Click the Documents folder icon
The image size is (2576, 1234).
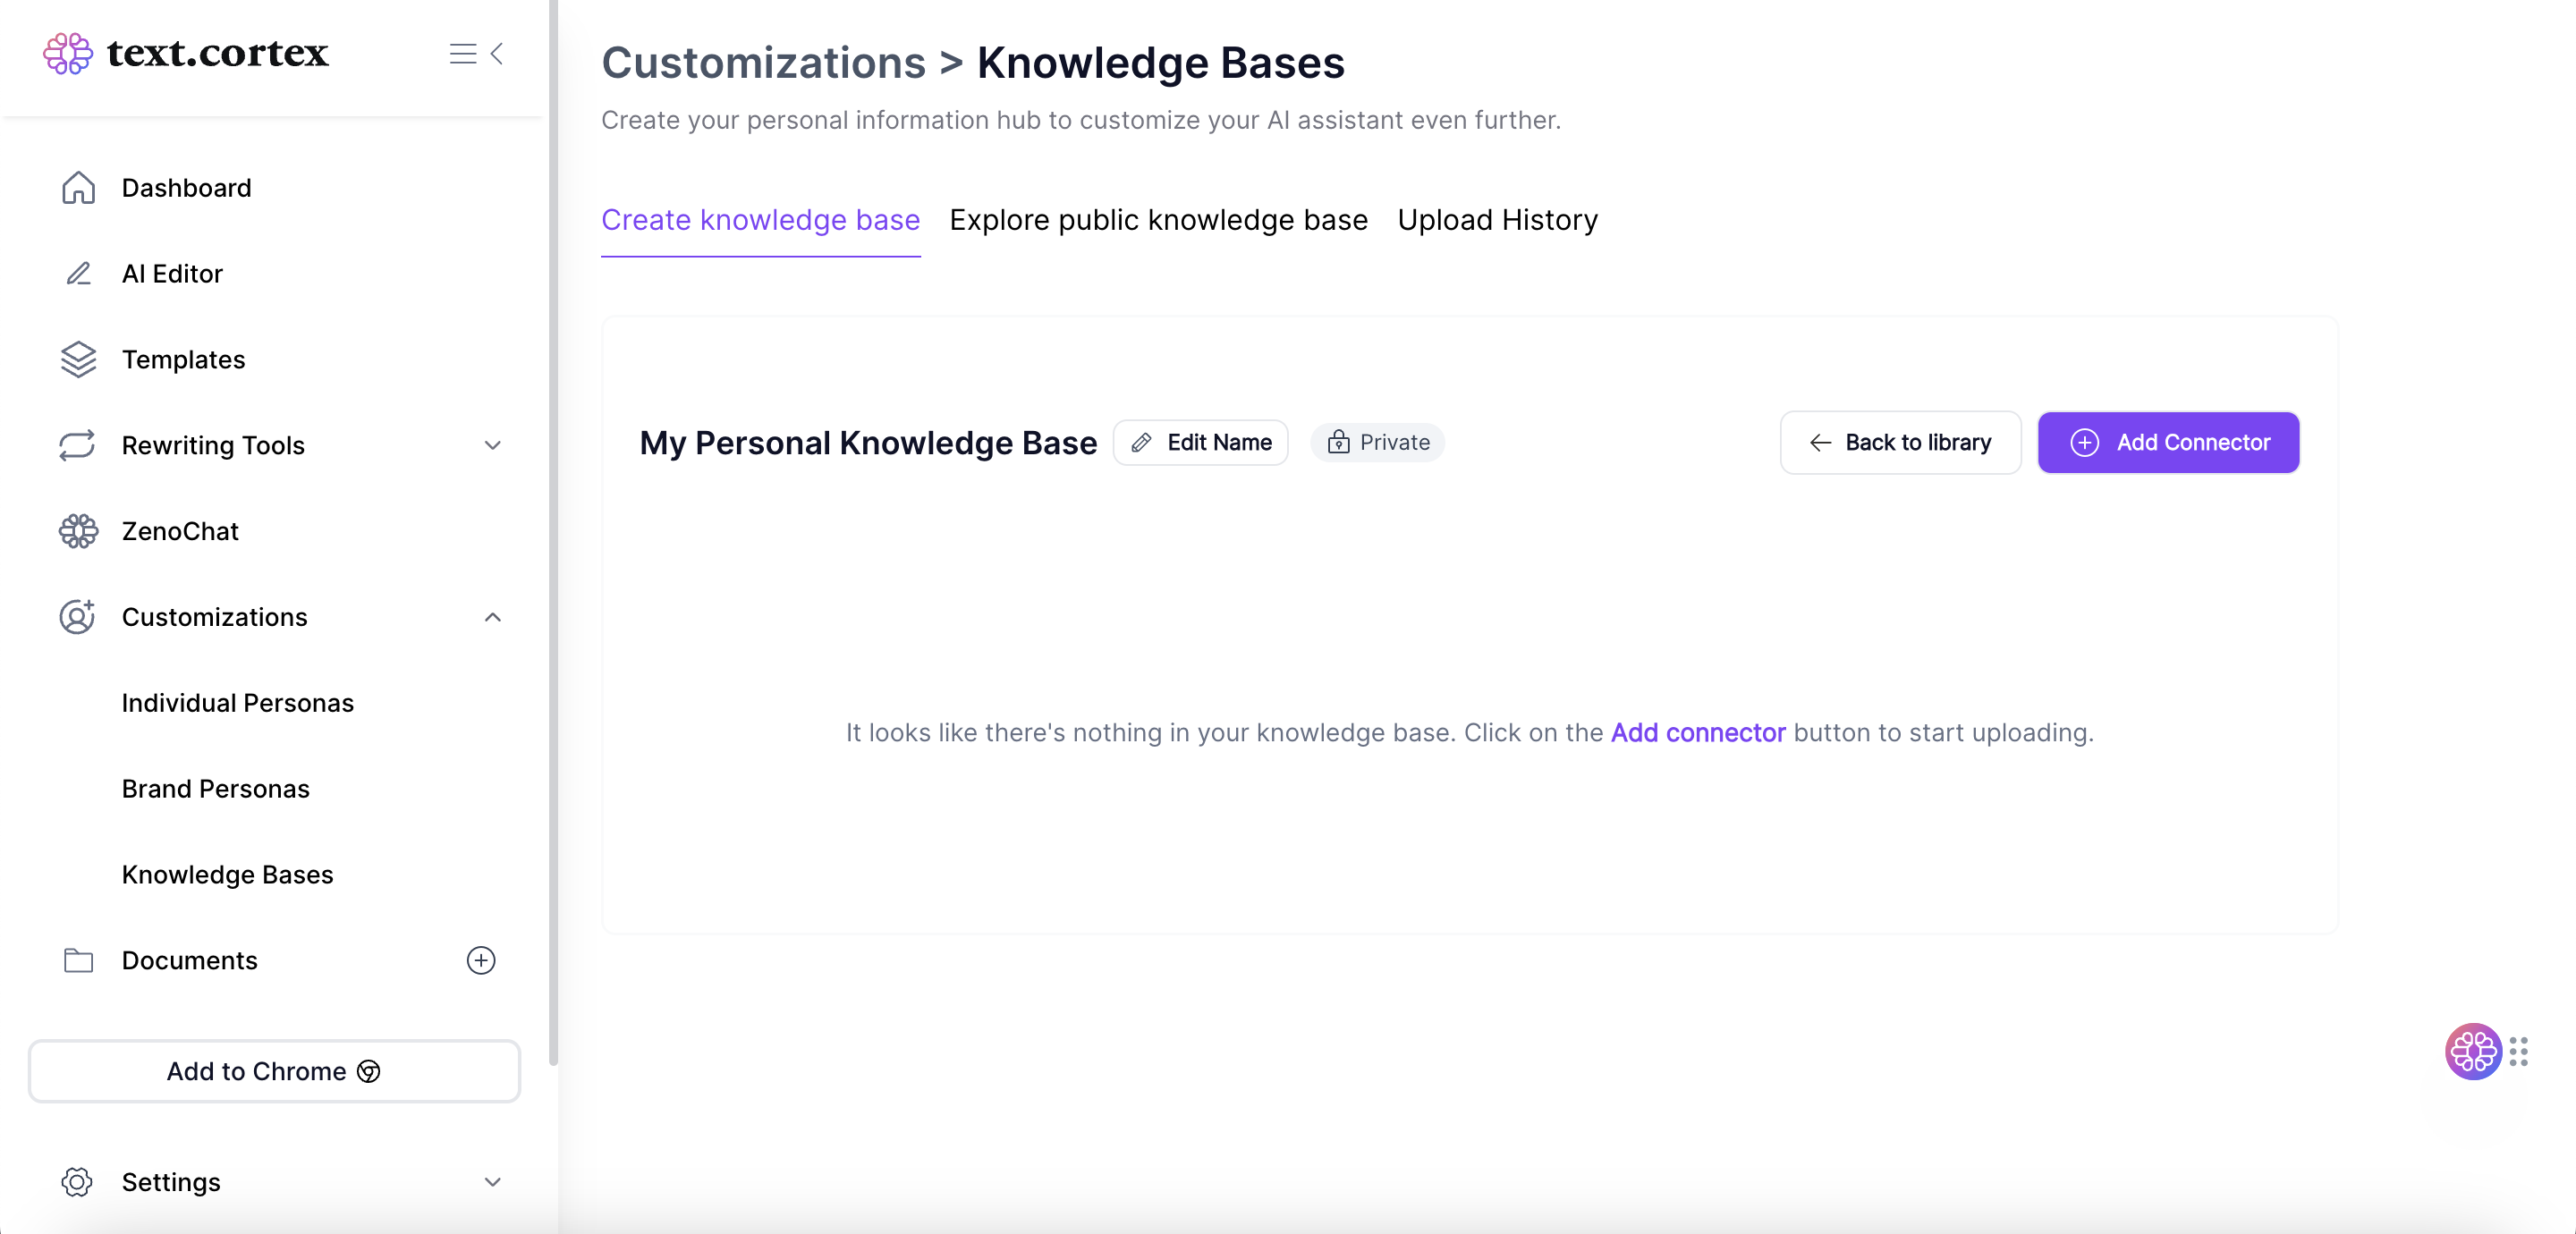pos(78,960)
